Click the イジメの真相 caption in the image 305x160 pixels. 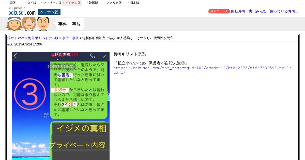(81, 128)
